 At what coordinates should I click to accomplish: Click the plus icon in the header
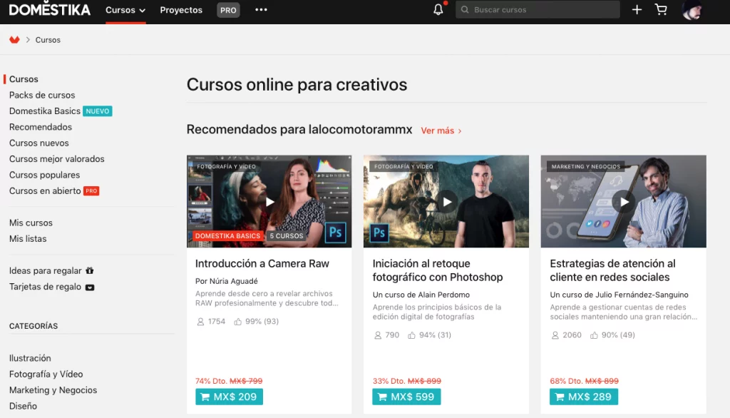[637, 10]
